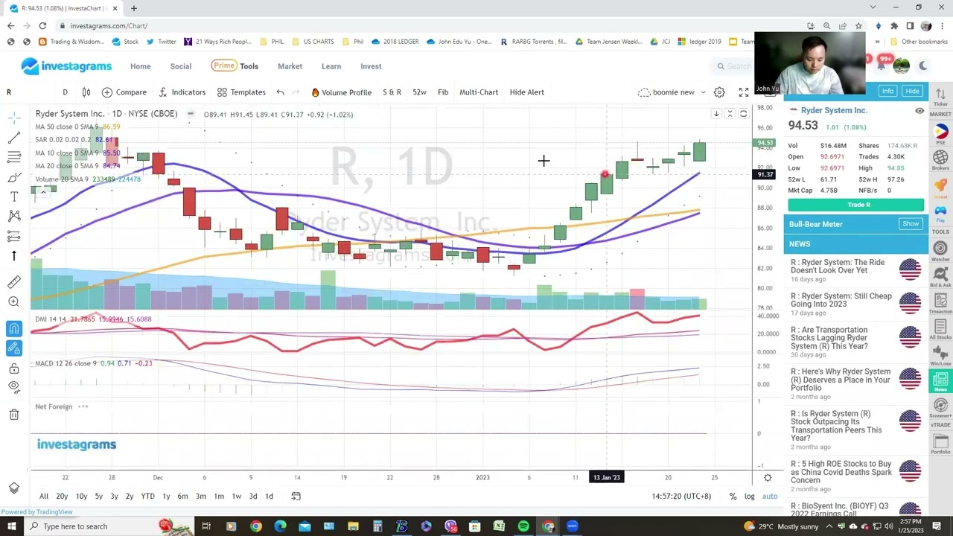Open the candlestick chart style selector
This screenshot has height=536, width=953.
pyautogui.click(x=86, y=92)
